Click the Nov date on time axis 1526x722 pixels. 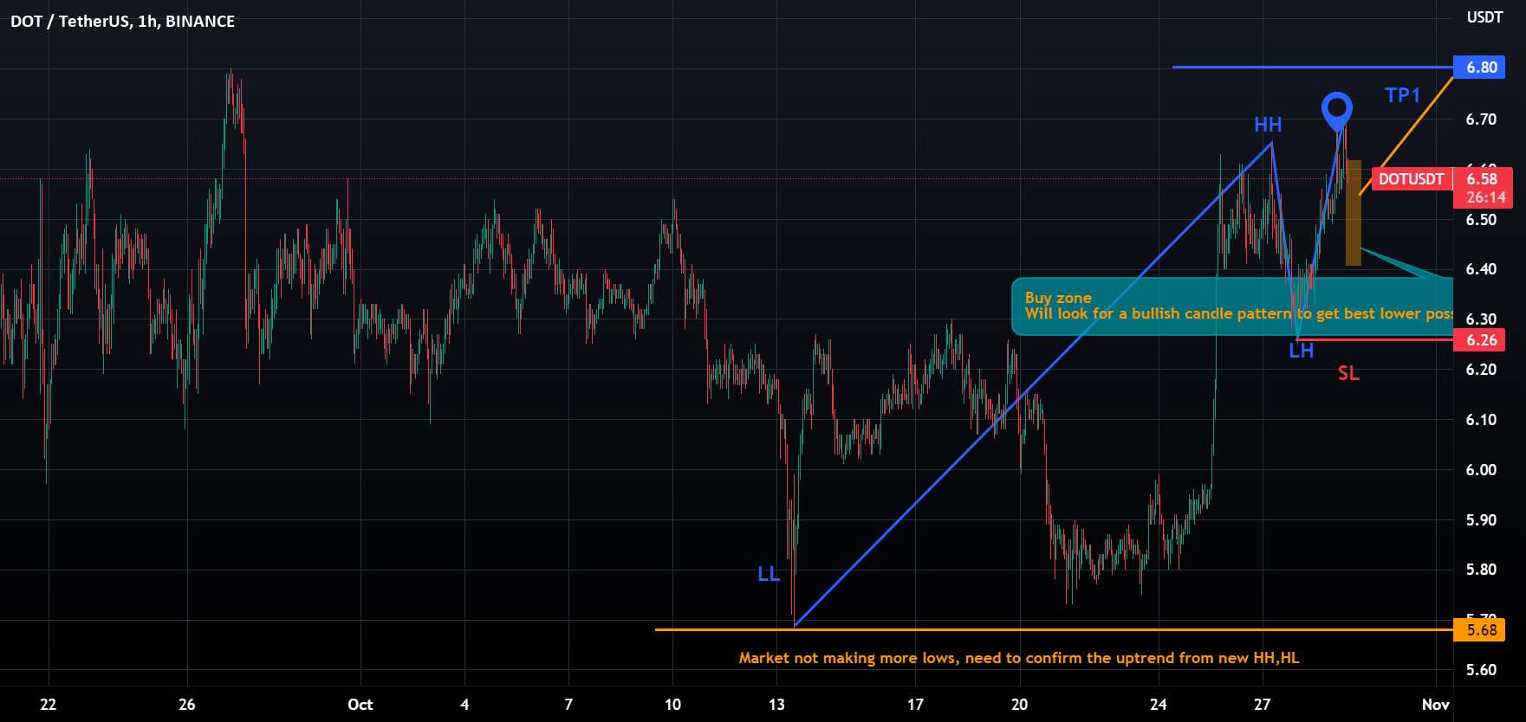point(1435,705)
